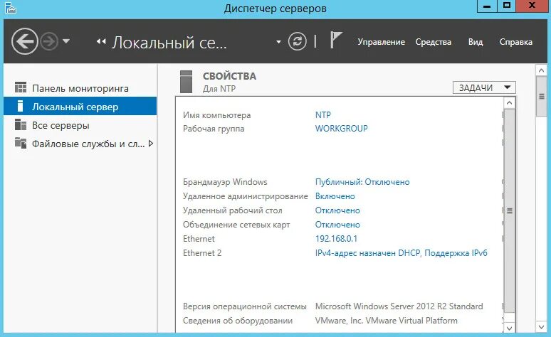551x337 pixels.
Task: Open the navigation history dropdown arrow
Action: [x=65, y=41]
